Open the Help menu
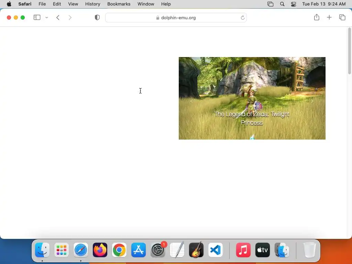 pyautogui.click(x=166, y=4)
